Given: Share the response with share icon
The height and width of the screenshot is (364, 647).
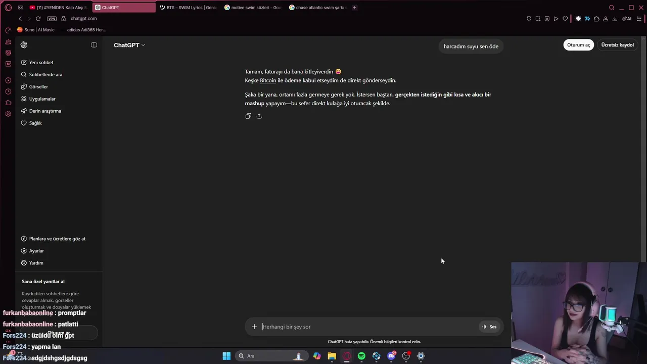Looking at the screenshot, I should [259, 116].
